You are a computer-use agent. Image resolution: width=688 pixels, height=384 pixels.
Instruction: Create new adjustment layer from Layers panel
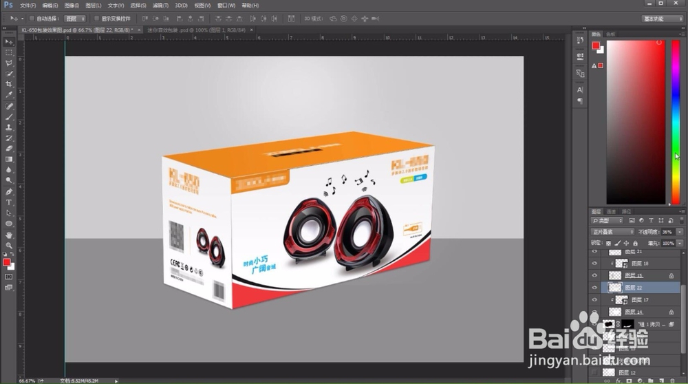pos(640,381)
